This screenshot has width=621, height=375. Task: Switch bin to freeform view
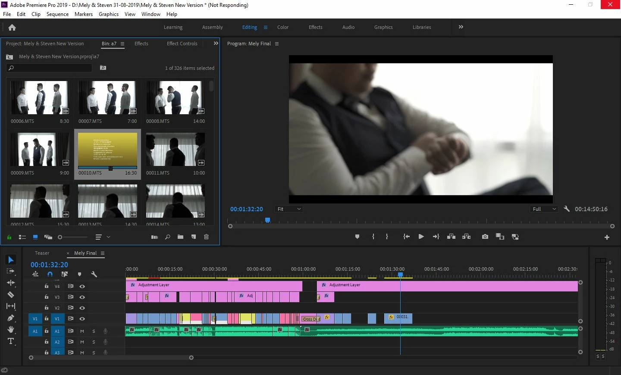(x=48, y=237)
